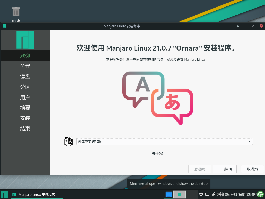Click the large Manjaro logo in the sidebar
This screenshot has width=265, height=199.
coord(25,40)
